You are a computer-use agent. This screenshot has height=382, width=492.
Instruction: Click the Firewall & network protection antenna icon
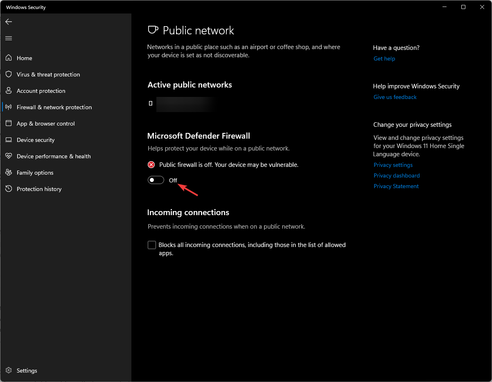tap(9, 107)
